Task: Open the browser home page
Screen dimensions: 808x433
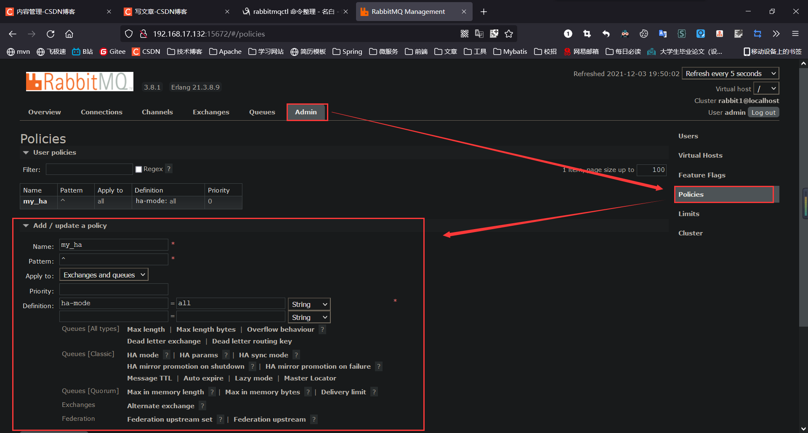Action: (69, 34)
